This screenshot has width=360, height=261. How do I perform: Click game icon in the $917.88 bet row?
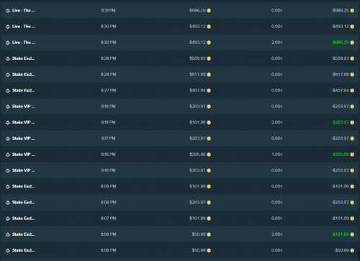pyautogui.click(x=8, y=74)
